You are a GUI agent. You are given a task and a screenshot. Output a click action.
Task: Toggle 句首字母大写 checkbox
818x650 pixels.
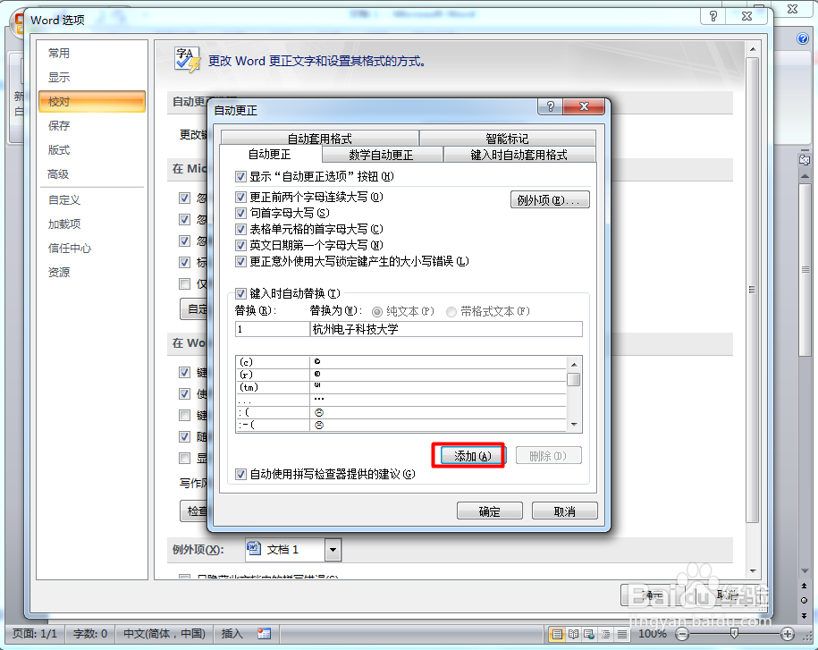click(x=240, y=213)
